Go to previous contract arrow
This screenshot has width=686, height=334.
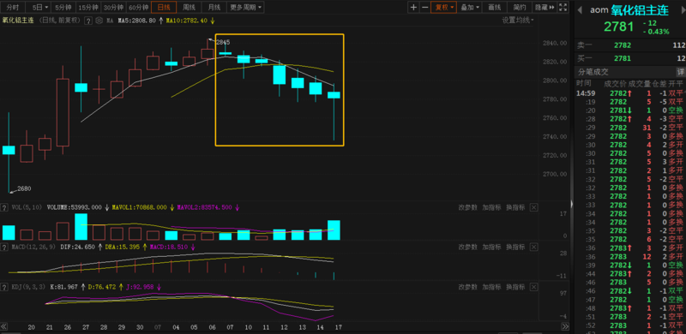click(580, 10)
